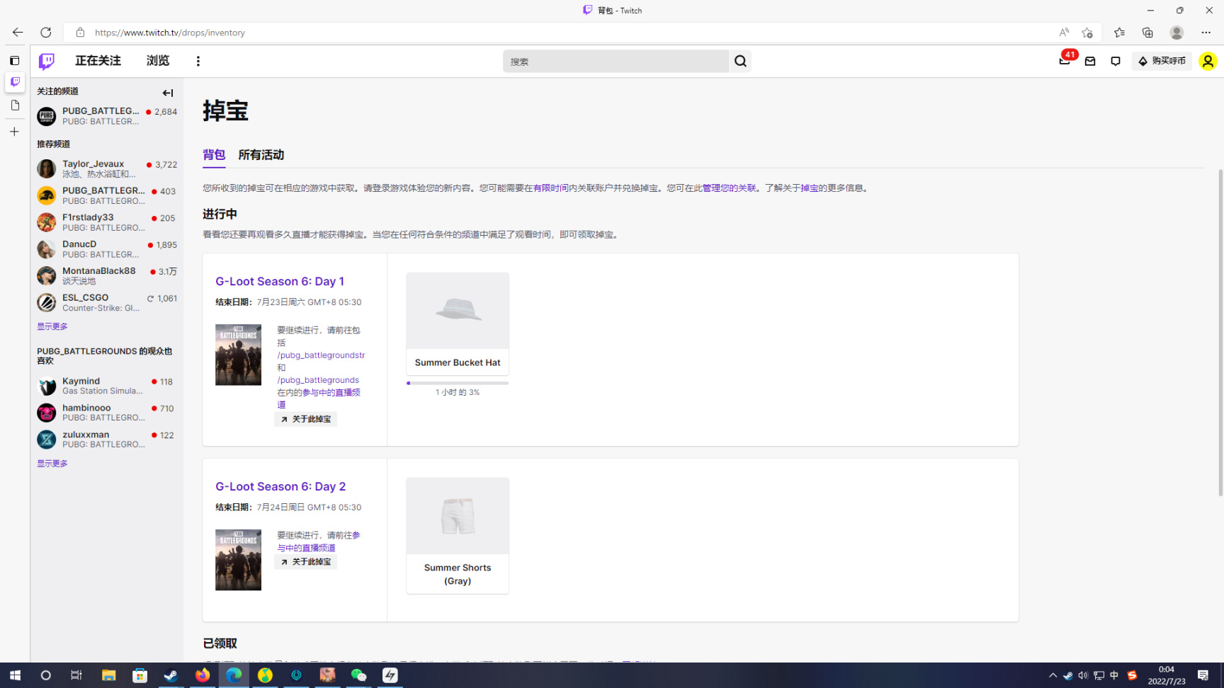Switch to the 所有活动 tab
The width and height of the screenshot is (1224, 688).
[x=261, y=155]
